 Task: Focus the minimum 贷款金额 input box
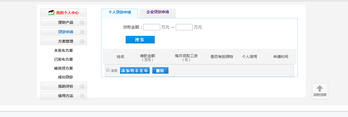152,27
